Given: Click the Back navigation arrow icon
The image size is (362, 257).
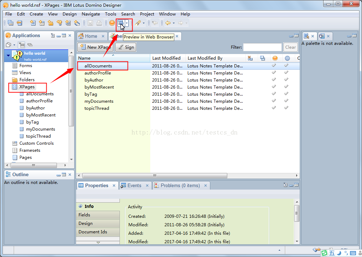Looking at the screenshot, I should (x=168, y=23).
